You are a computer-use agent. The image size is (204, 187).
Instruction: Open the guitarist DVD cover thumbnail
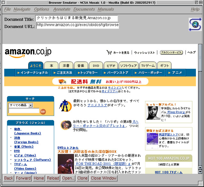pyautogui.click(x=66, y=164)
